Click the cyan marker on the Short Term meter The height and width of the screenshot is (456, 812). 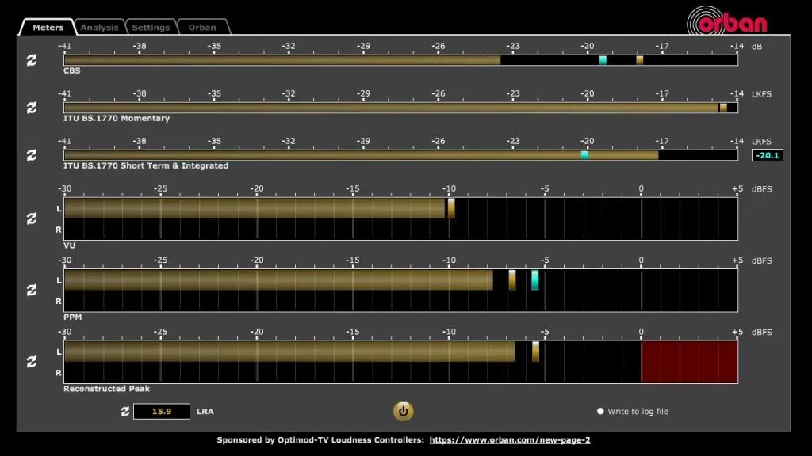tap(584, 155)
